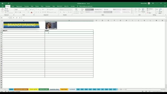This screenshot has height=94, width=167.
Task: Open the MAIN sheet tab
Action: 11,89
